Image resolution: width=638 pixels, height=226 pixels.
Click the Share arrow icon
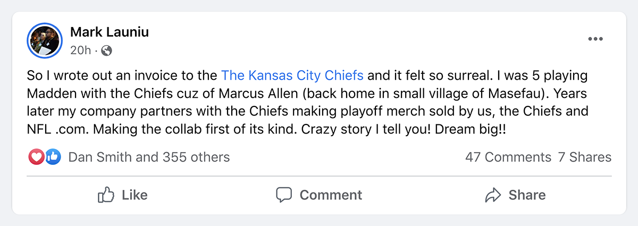(493, 195)
